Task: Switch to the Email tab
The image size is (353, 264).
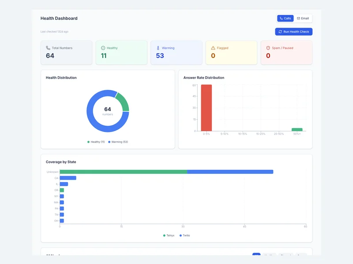Action: coord(303,18)
